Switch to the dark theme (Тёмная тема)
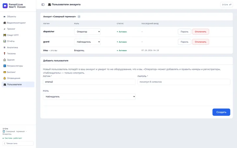 pos(18,143)
